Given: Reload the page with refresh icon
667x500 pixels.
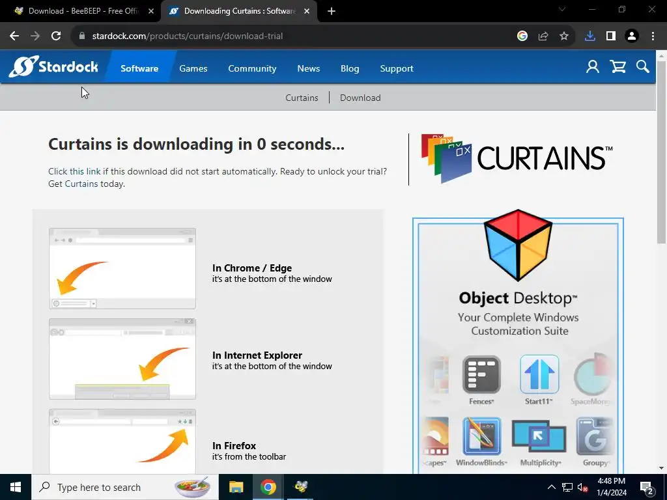Looking at the screenshot, I should (56, 36).
